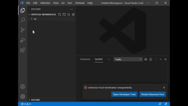Open the Selection menu
The width and height of the screenshot is (188, 106).
(45, 3)
